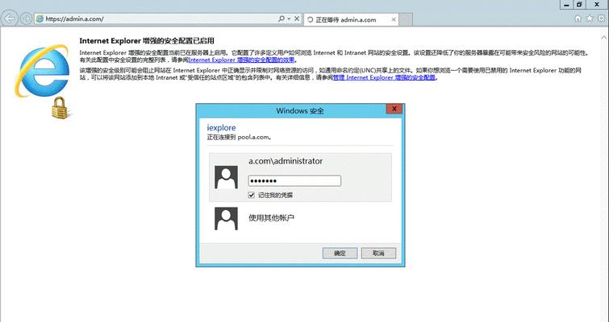Open the enhanced security configuration effects link
This screenshot has width=609, height=322.
pos(241,60)
